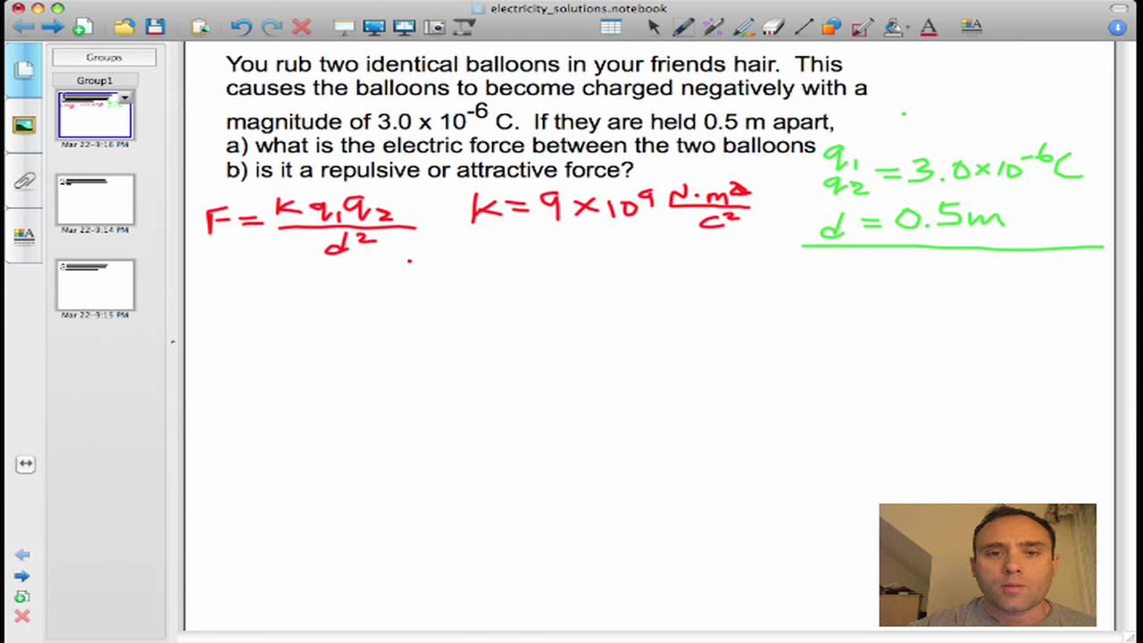Select the Group1 header
Viewport: 1143px width, 643px height.
point(95,80)
